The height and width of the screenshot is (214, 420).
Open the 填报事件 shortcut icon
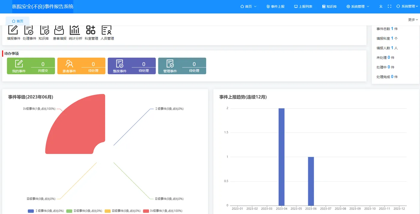pyautogui.click(x=13, y=30)
